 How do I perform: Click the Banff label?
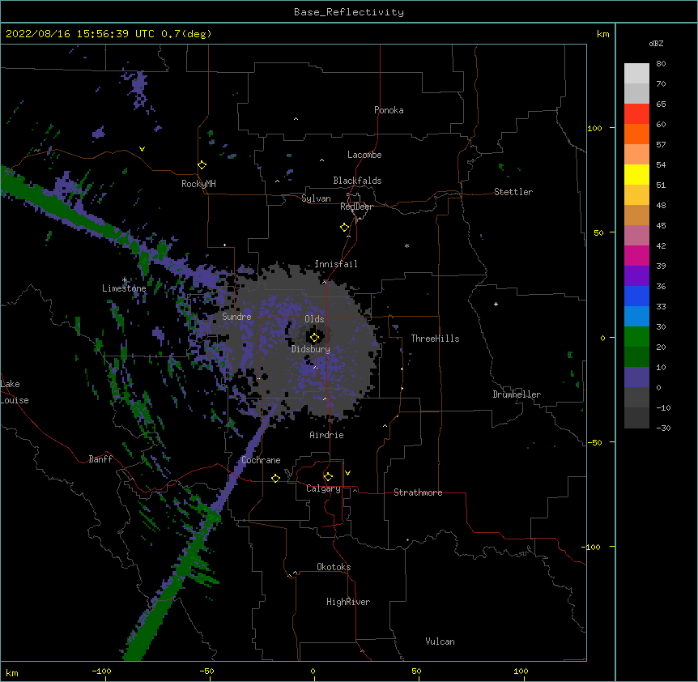(x=100, y=459)
